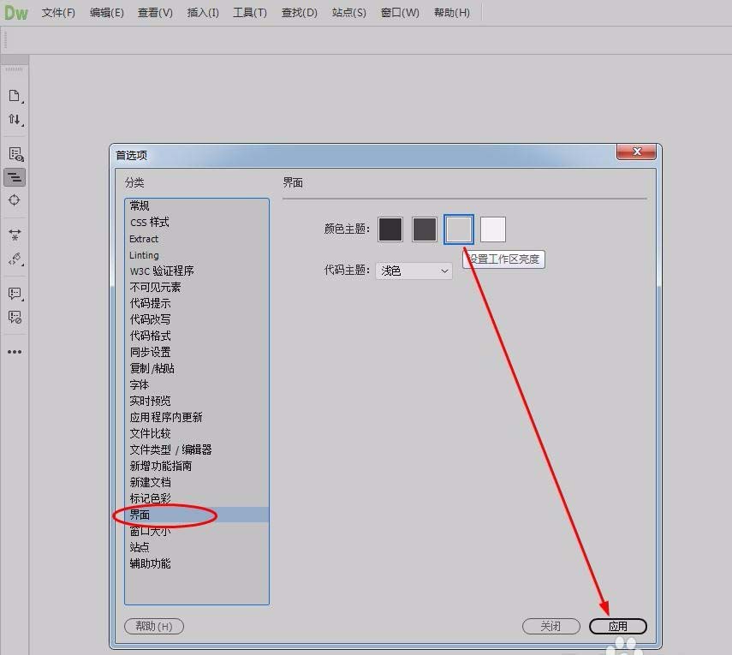Open the 文件(F) menu
This screenshot has height=655, width=732.
point(58,13)
